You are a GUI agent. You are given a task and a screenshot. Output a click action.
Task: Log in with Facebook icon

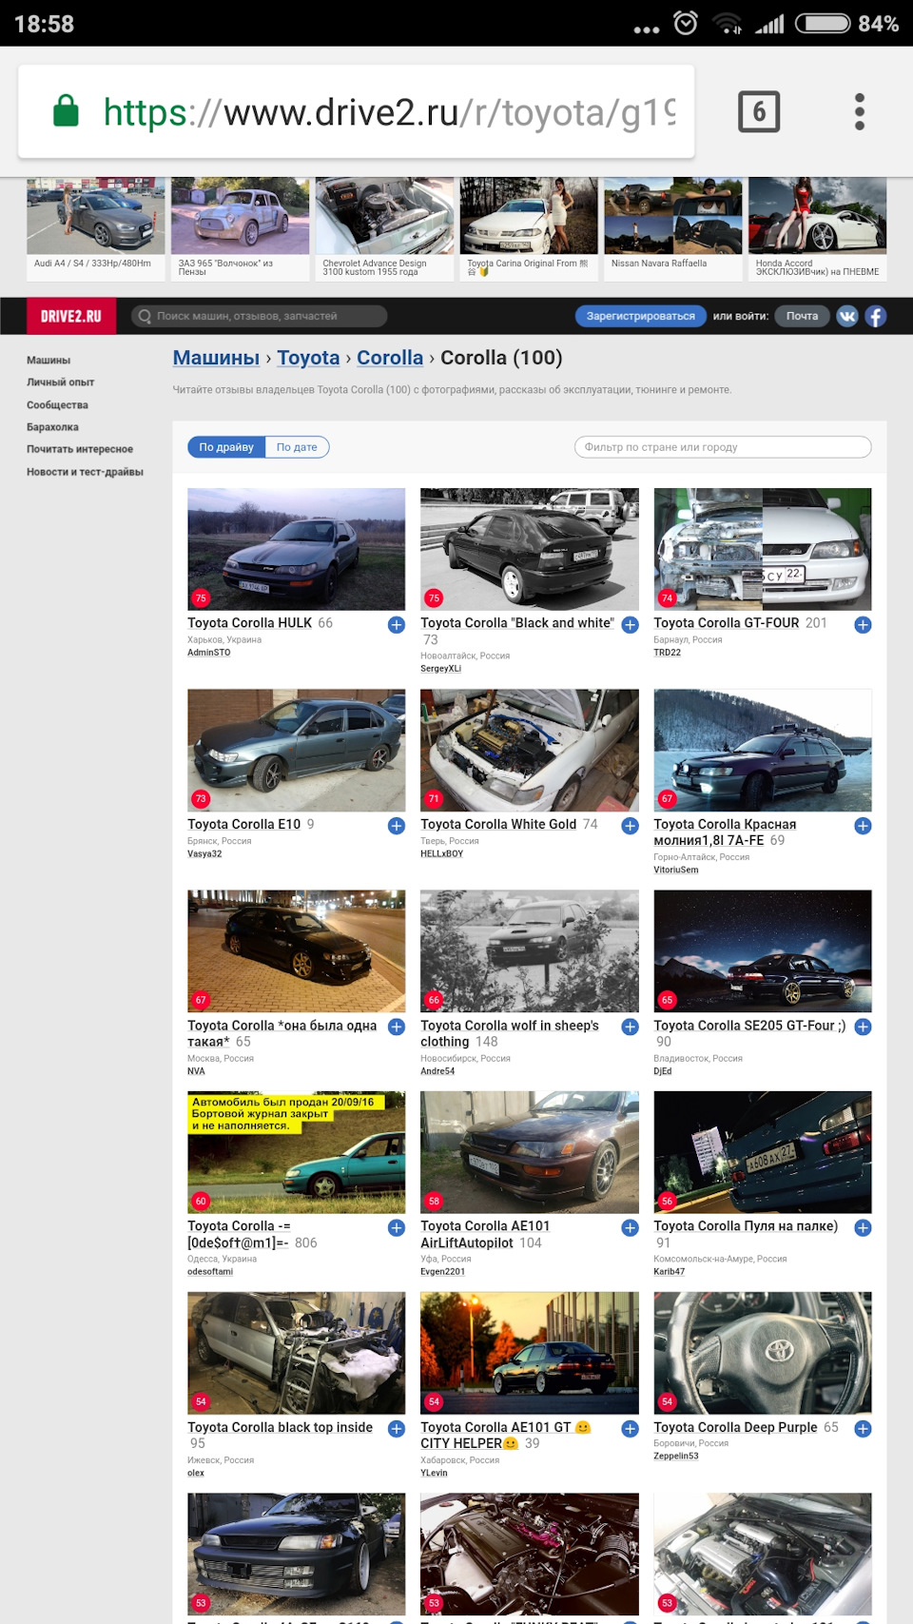click(875, 316)
